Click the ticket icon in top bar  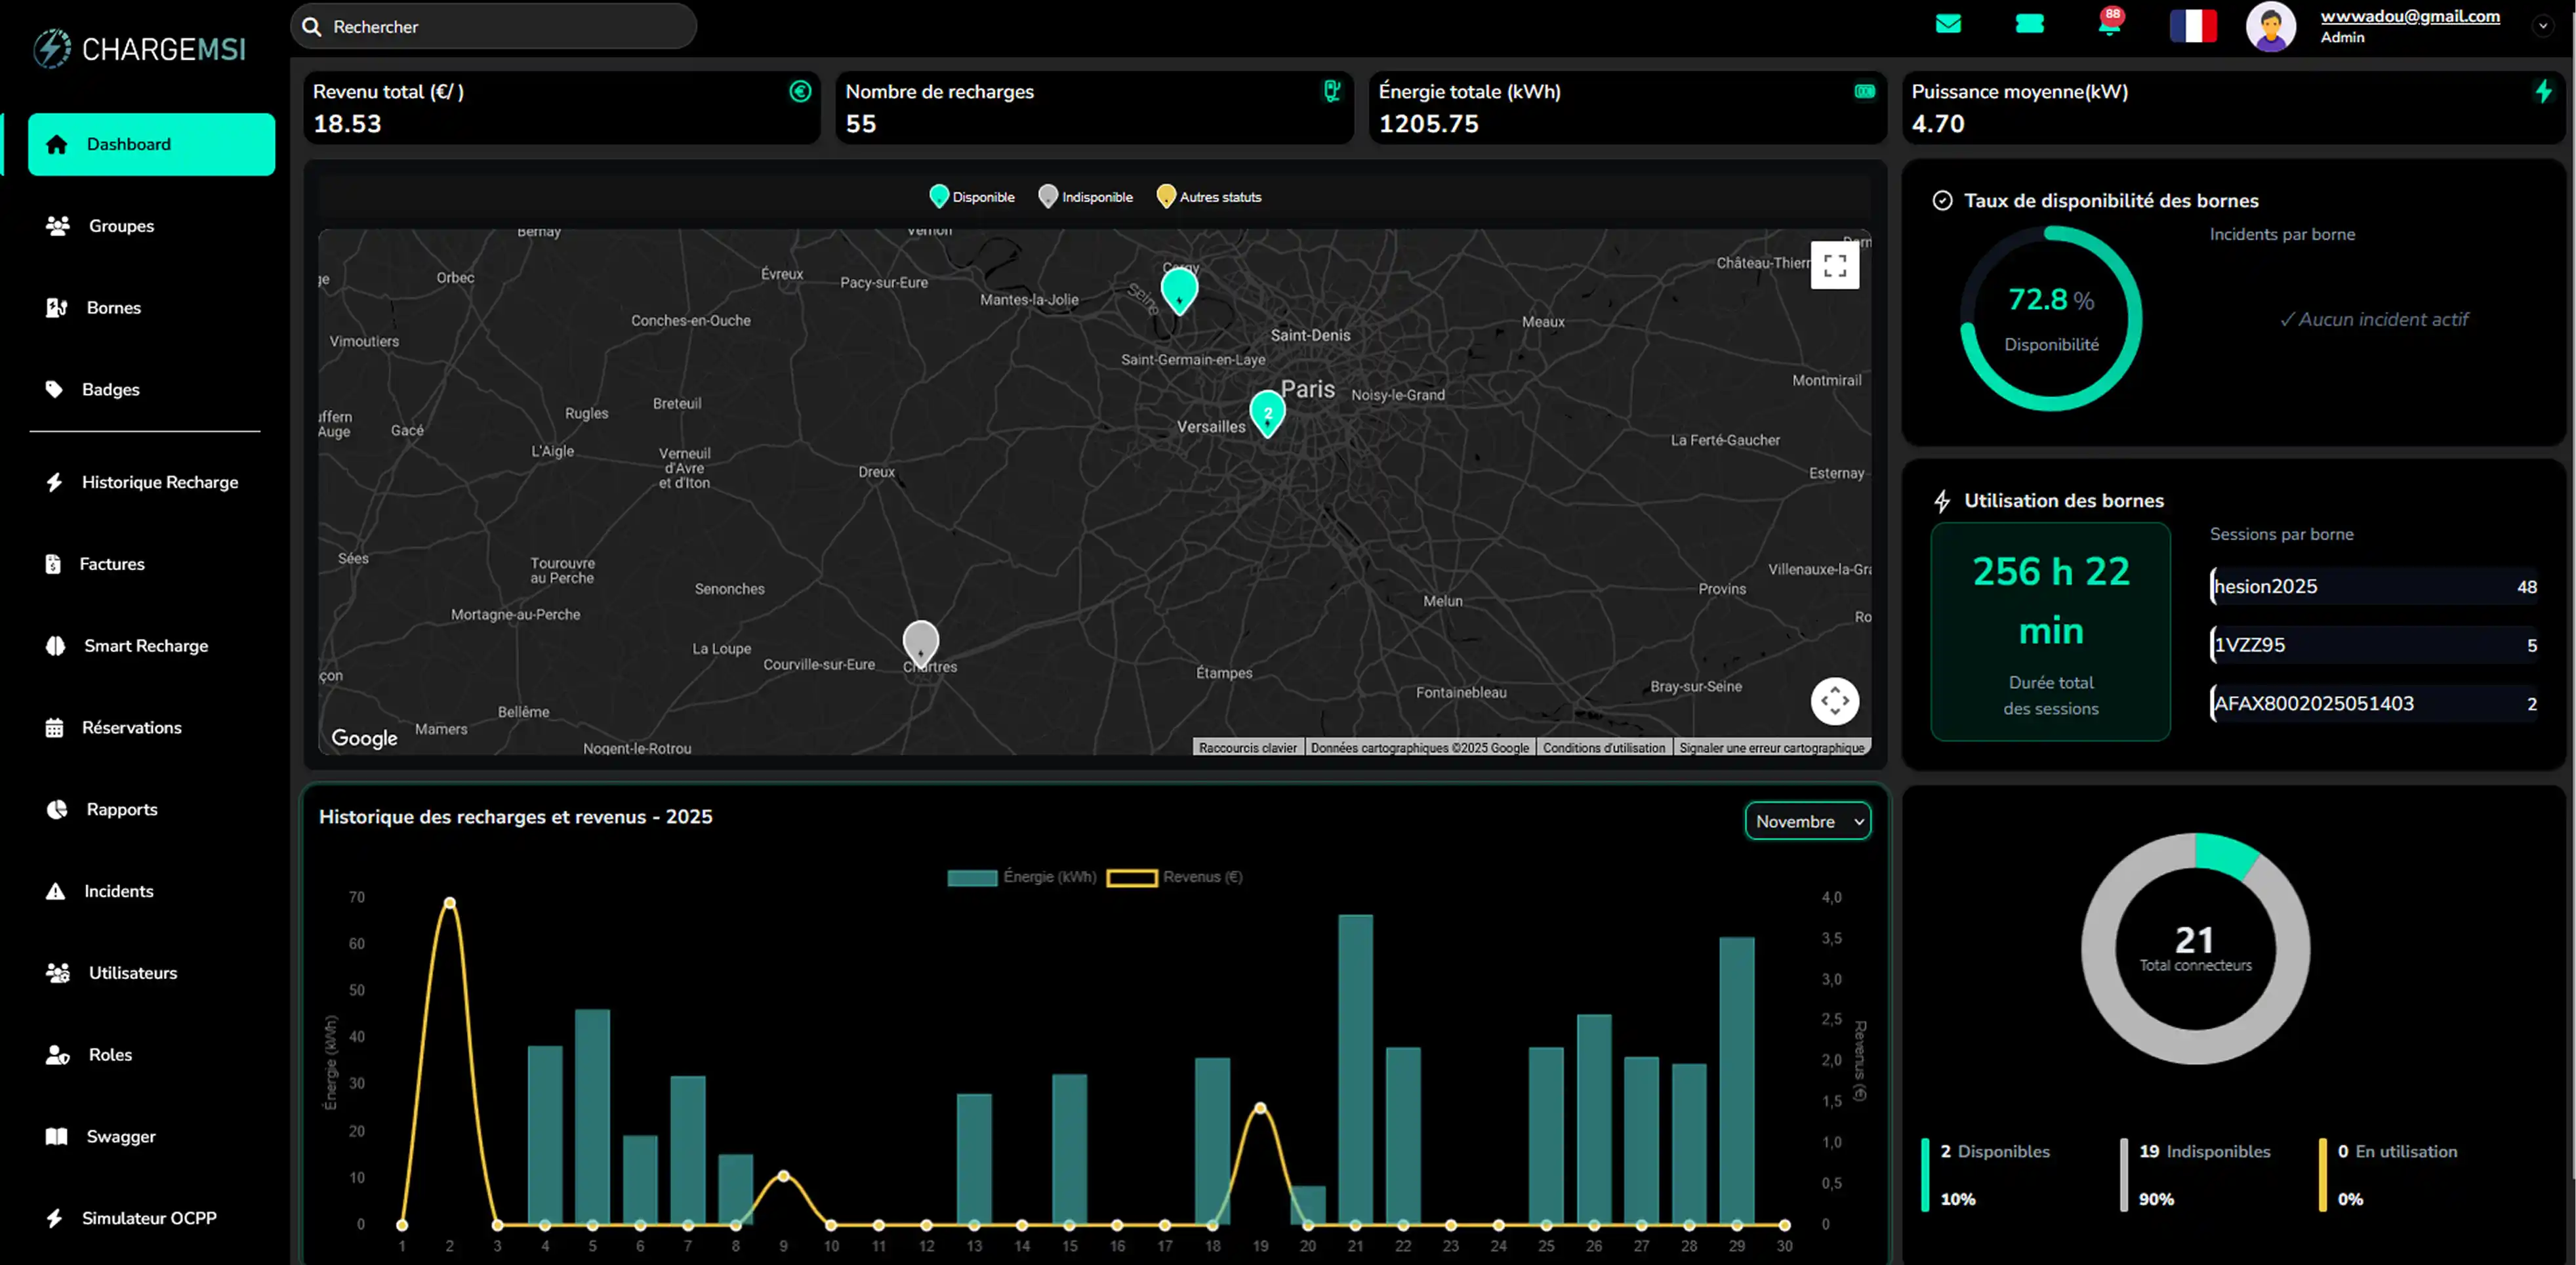tap(2029, 24)
